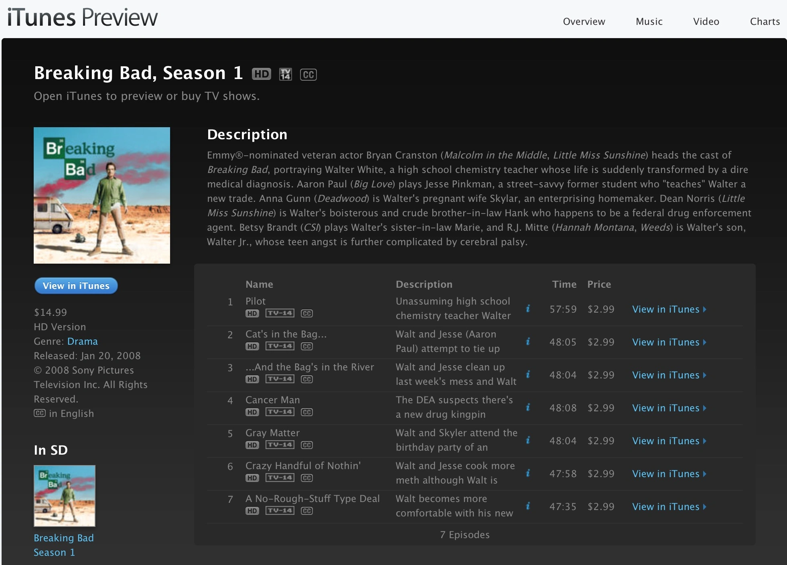This screenshot has width=787, height=565.
Task: Select the Pilot episode title
Action: (x=256, y=301)
